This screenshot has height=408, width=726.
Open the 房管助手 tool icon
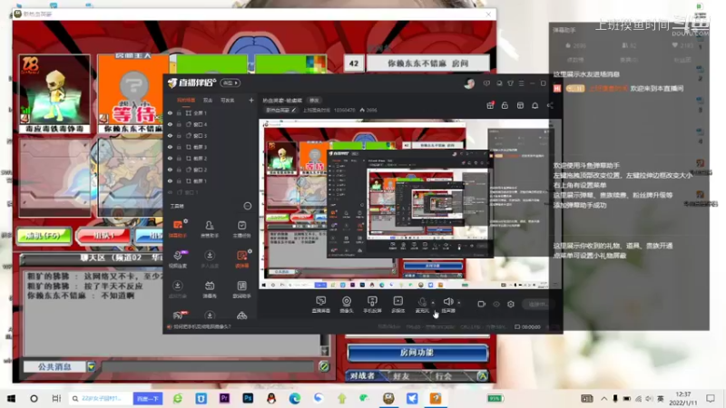(210, 226)
